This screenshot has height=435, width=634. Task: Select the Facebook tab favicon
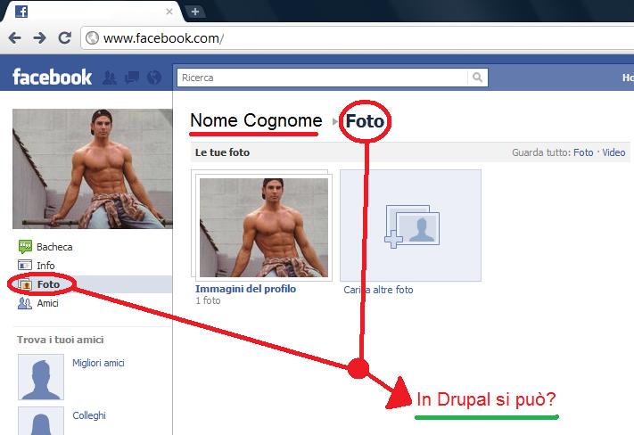pyautogui.click(x=21, y=12)
